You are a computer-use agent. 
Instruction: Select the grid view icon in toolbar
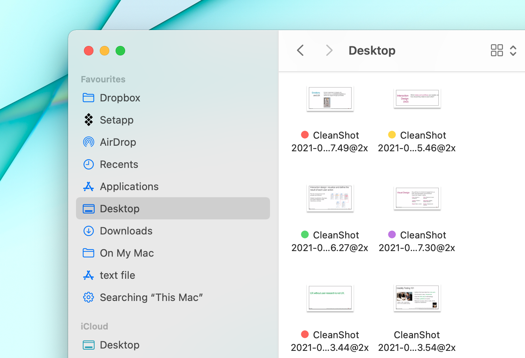pos(496,50)
